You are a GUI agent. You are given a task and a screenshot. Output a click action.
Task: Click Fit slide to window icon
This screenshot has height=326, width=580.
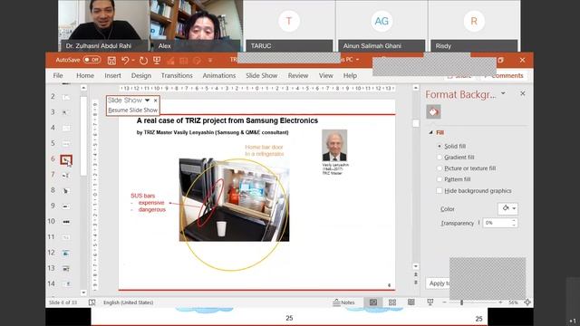click(527, 302)
